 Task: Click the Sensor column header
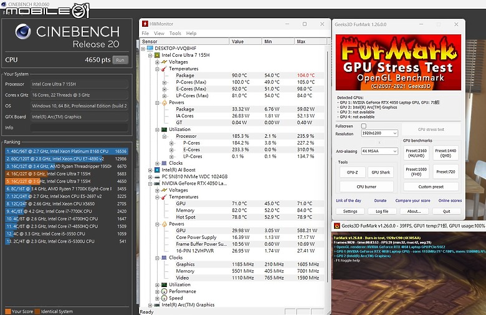tap(184, 42)
